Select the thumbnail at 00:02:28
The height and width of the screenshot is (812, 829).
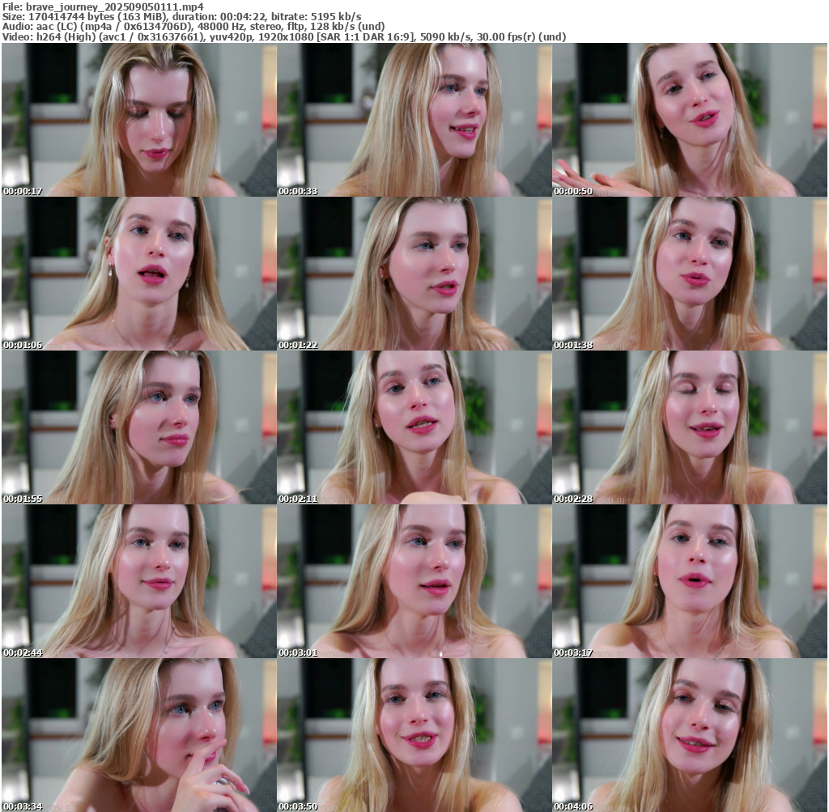(x=690, y=427)
